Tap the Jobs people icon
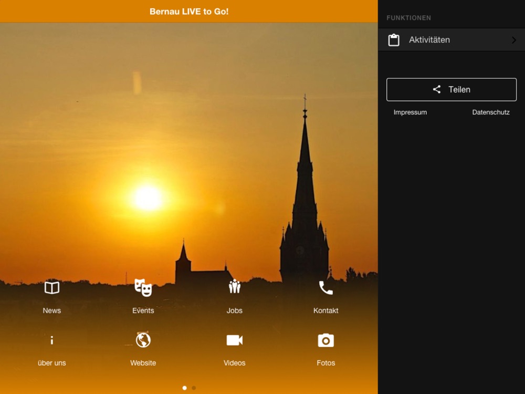Viewport: 525px width, 394px height. click(234, 286)
